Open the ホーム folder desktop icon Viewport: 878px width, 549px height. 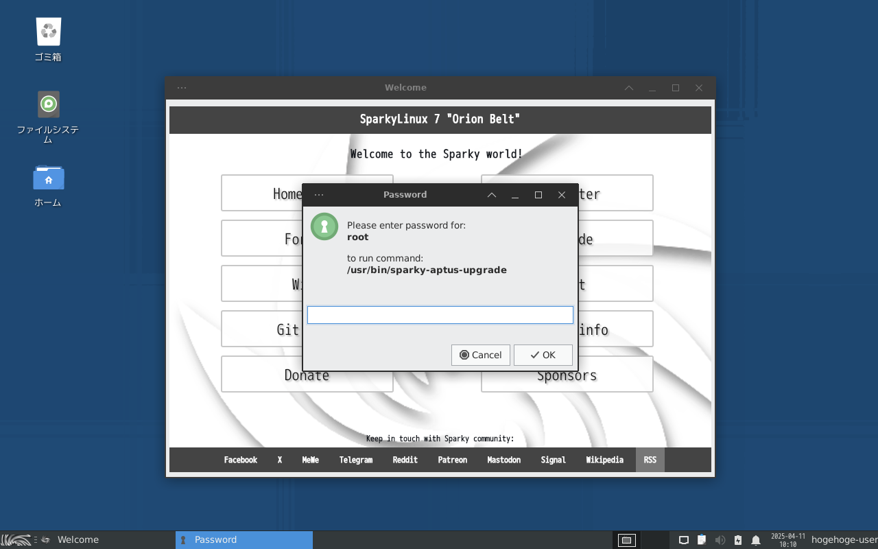pos(48,185)
